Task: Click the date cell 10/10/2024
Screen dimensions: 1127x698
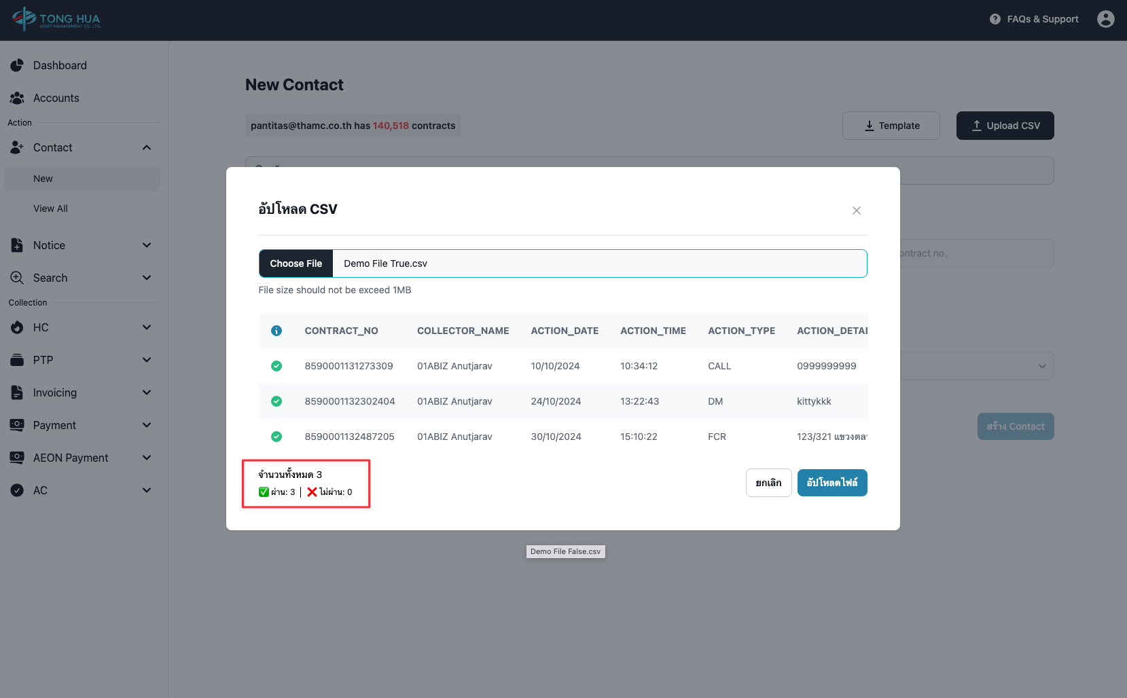Action: pos(555,366)
